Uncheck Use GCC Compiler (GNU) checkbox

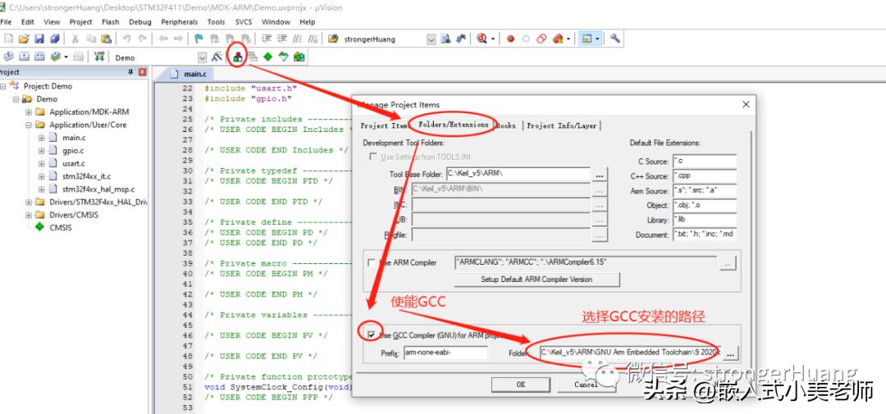[x=372, y=334]
